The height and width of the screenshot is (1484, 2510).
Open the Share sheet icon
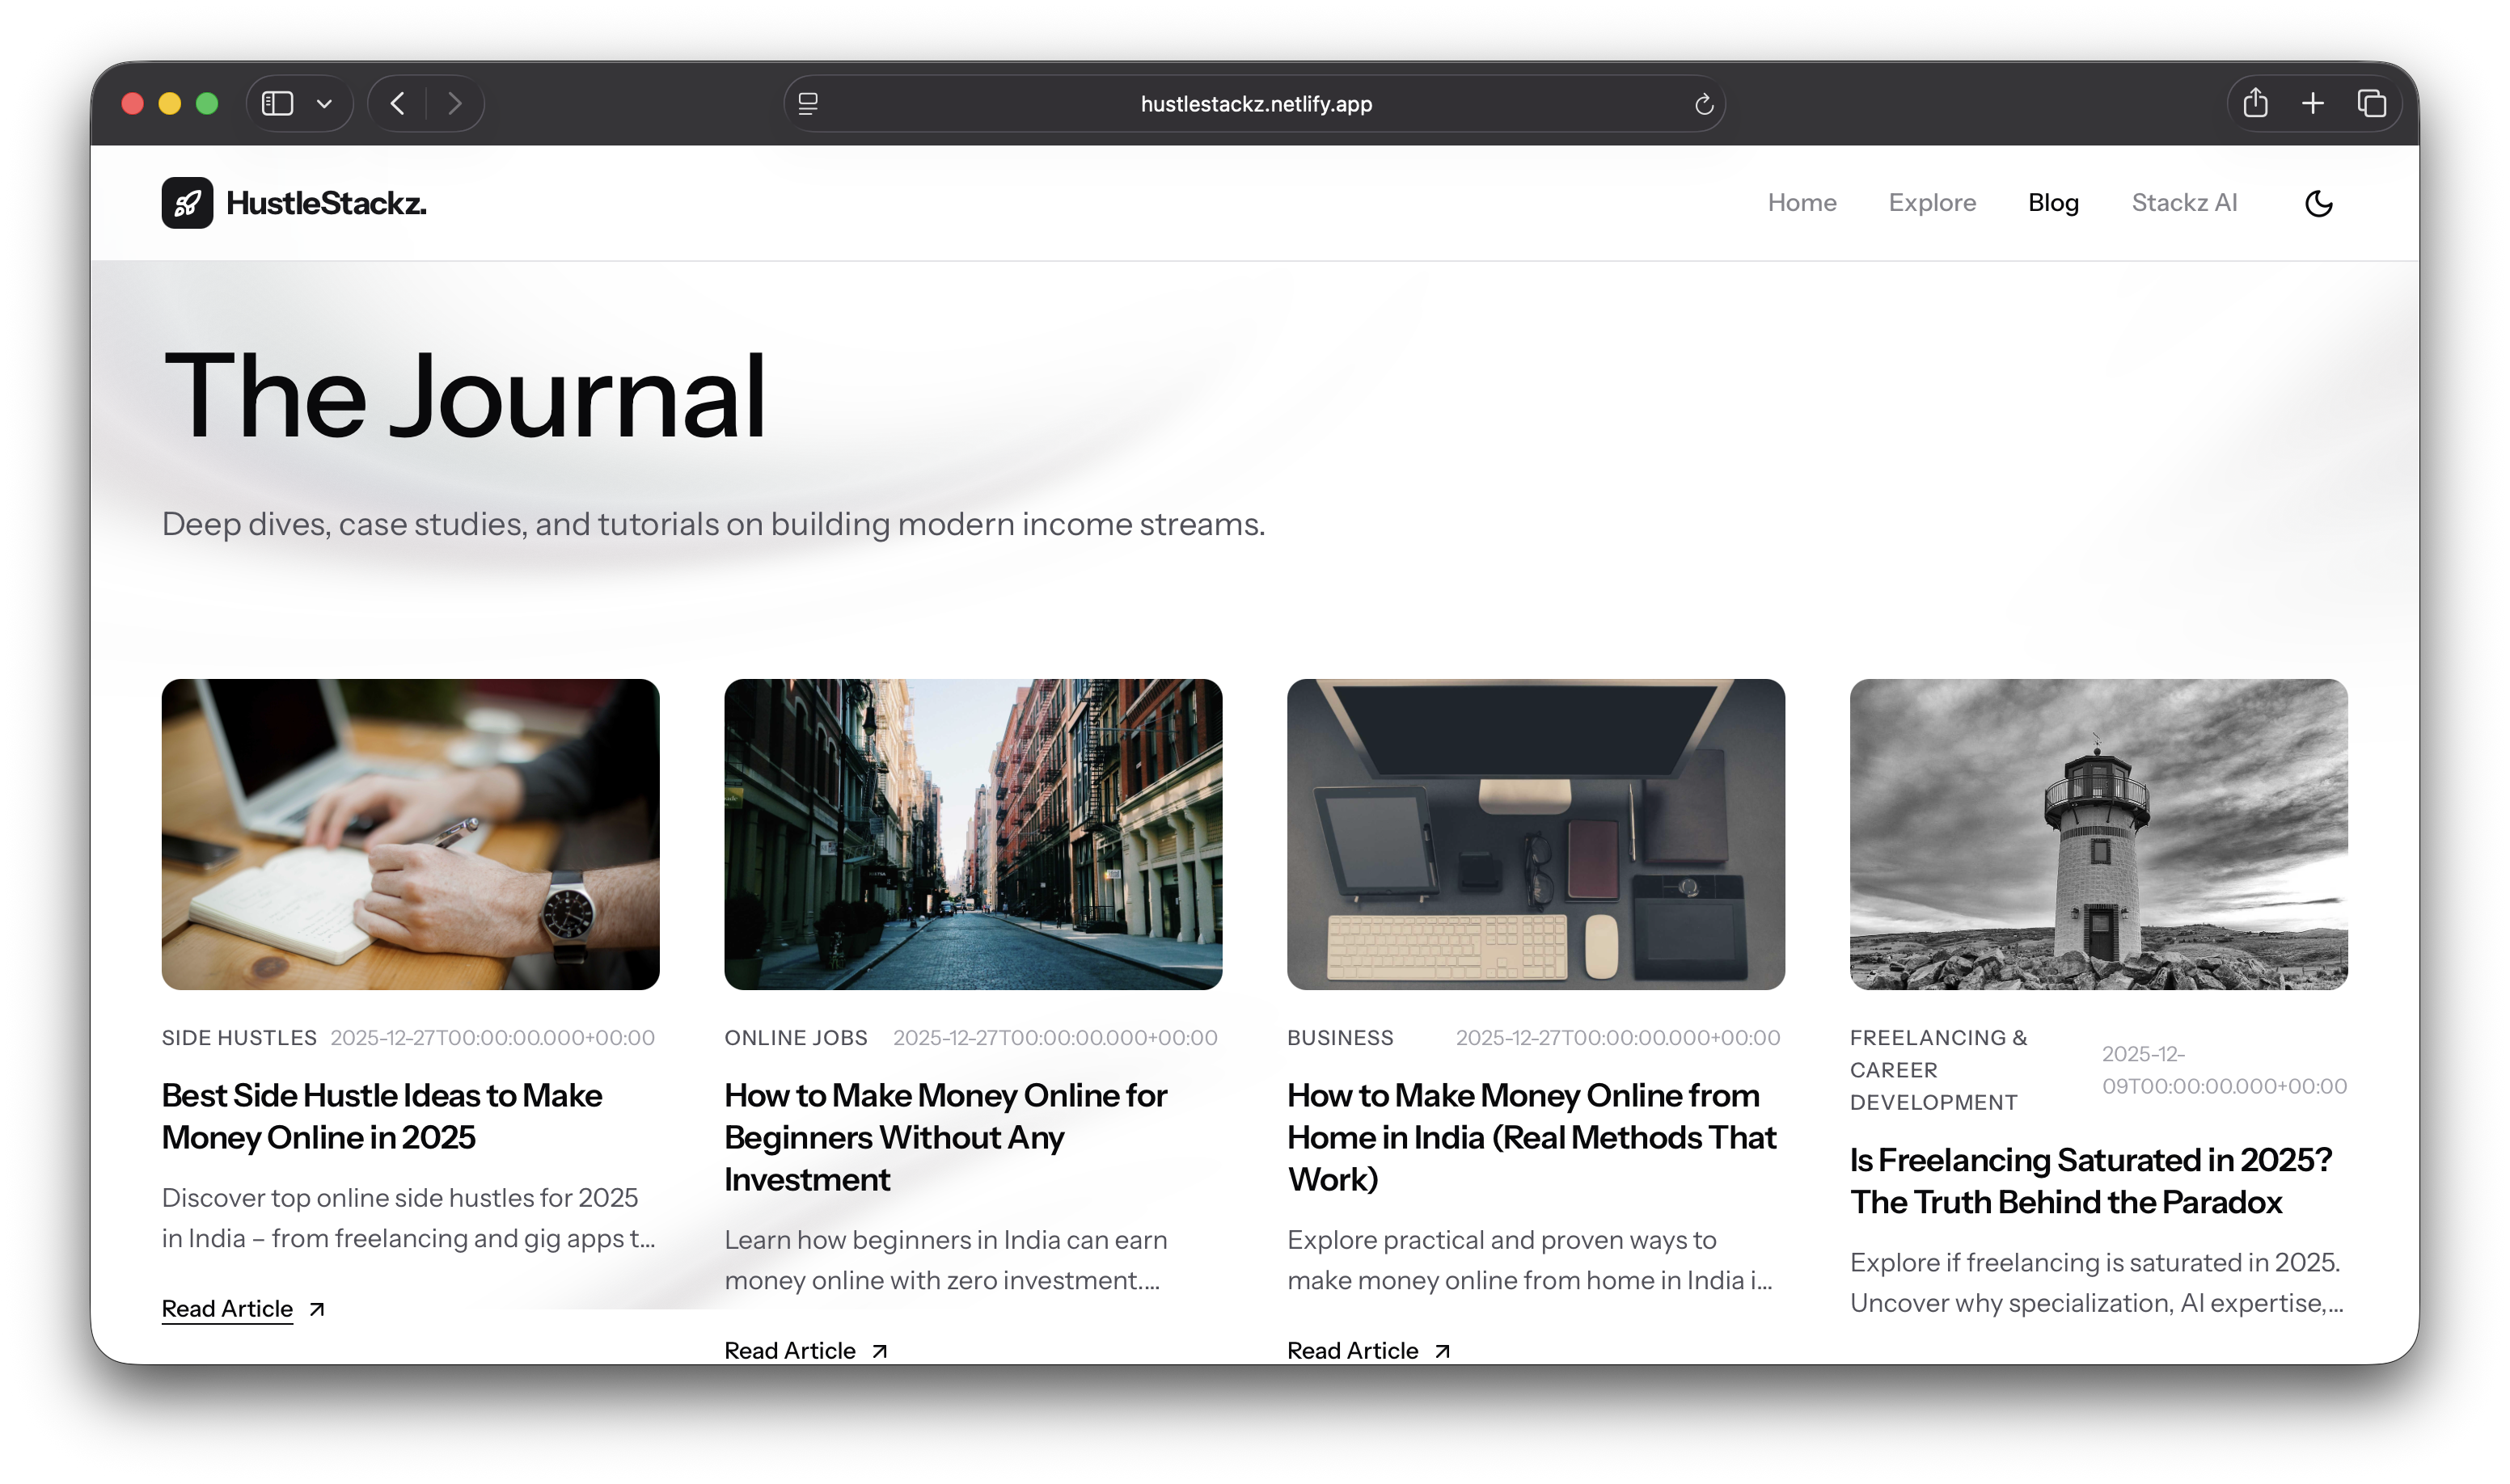2255,104
